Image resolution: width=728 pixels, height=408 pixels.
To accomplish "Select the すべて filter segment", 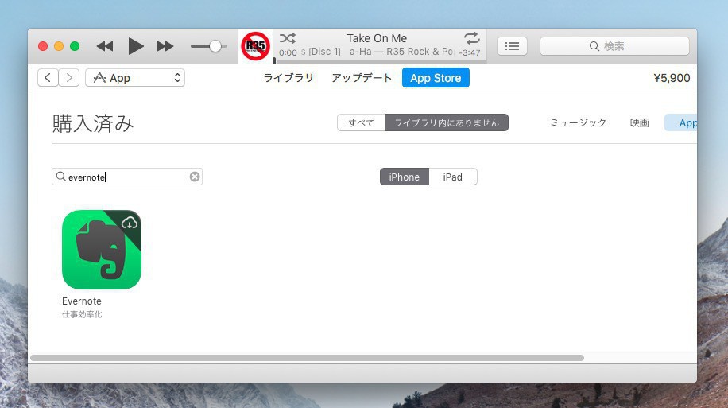I will (x=361, y=122).
